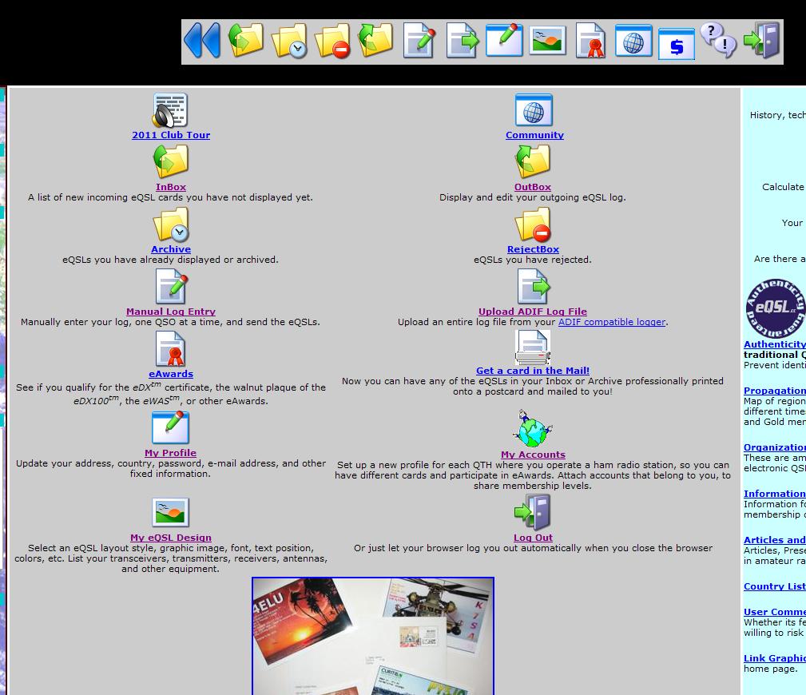Open the eAwards text link
The image size is (806, 695).
pyautogui.click(x=171, y=374)
